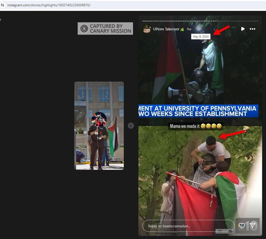Go to the previous story chevron
The height and width of the screenshot is (239, 266).
(131, 125)
